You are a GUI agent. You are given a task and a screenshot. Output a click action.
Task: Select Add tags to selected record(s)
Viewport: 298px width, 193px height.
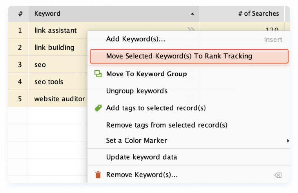pyautogui.click(x=156, y=108)
